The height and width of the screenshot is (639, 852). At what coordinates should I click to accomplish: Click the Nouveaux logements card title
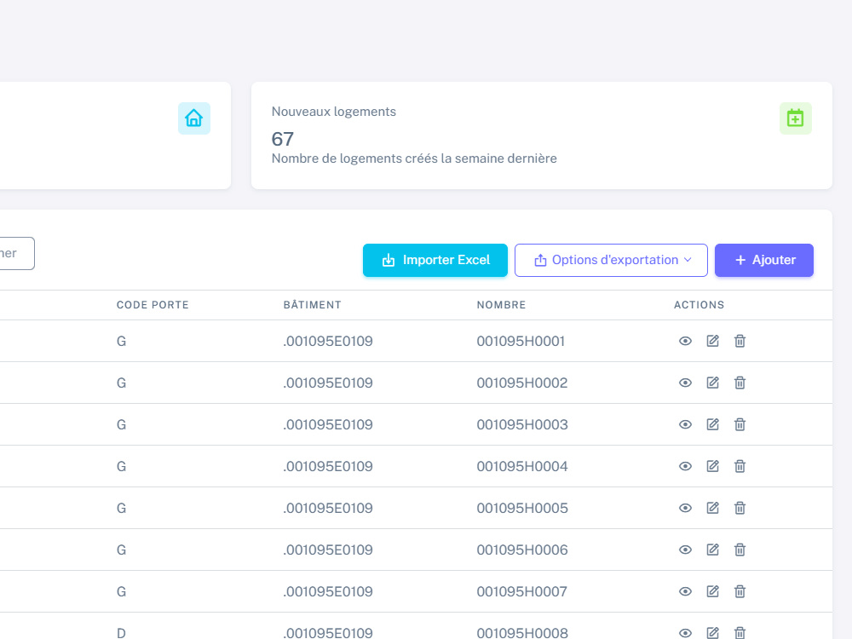coord(334,112)
